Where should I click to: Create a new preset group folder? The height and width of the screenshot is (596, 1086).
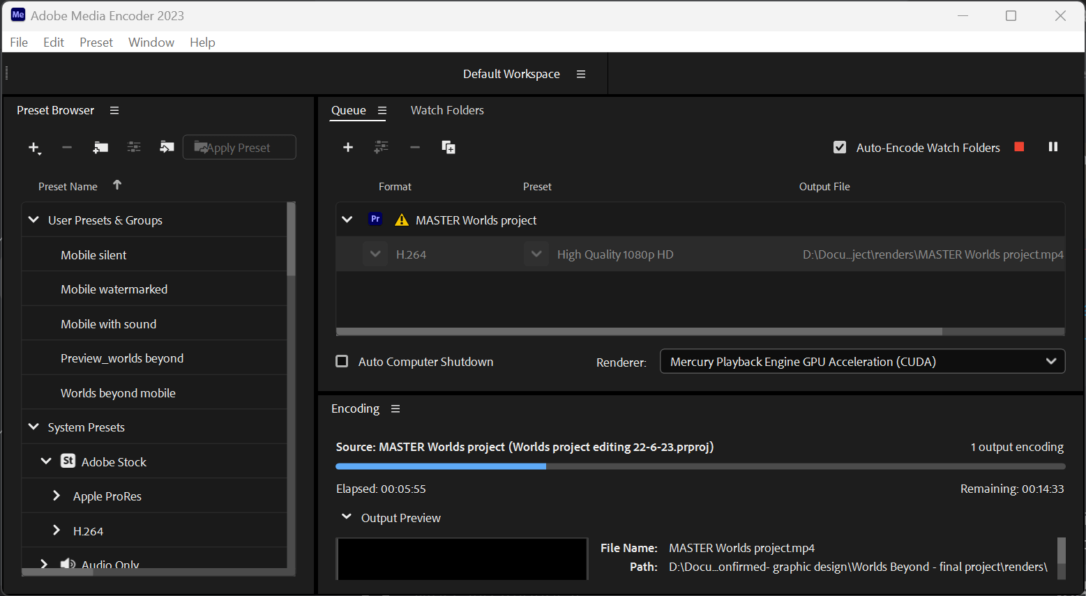[100, 147]
